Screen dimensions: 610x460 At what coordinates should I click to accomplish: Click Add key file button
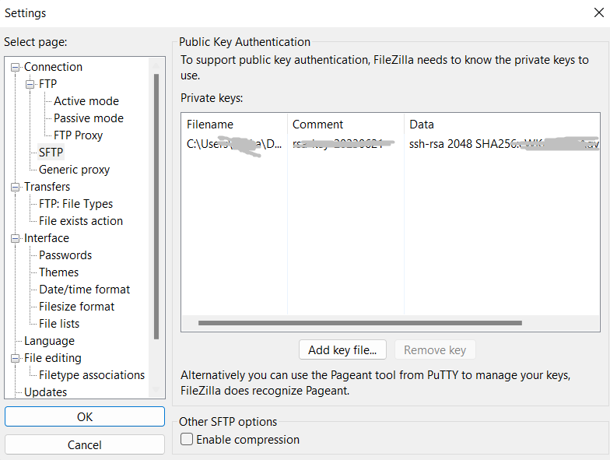[342, 350]
